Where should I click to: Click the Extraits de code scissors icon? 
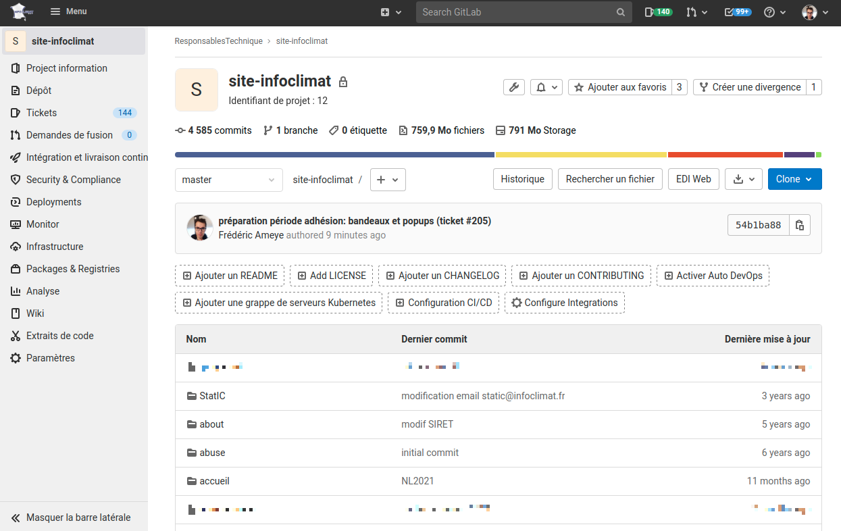click(16, 336)
